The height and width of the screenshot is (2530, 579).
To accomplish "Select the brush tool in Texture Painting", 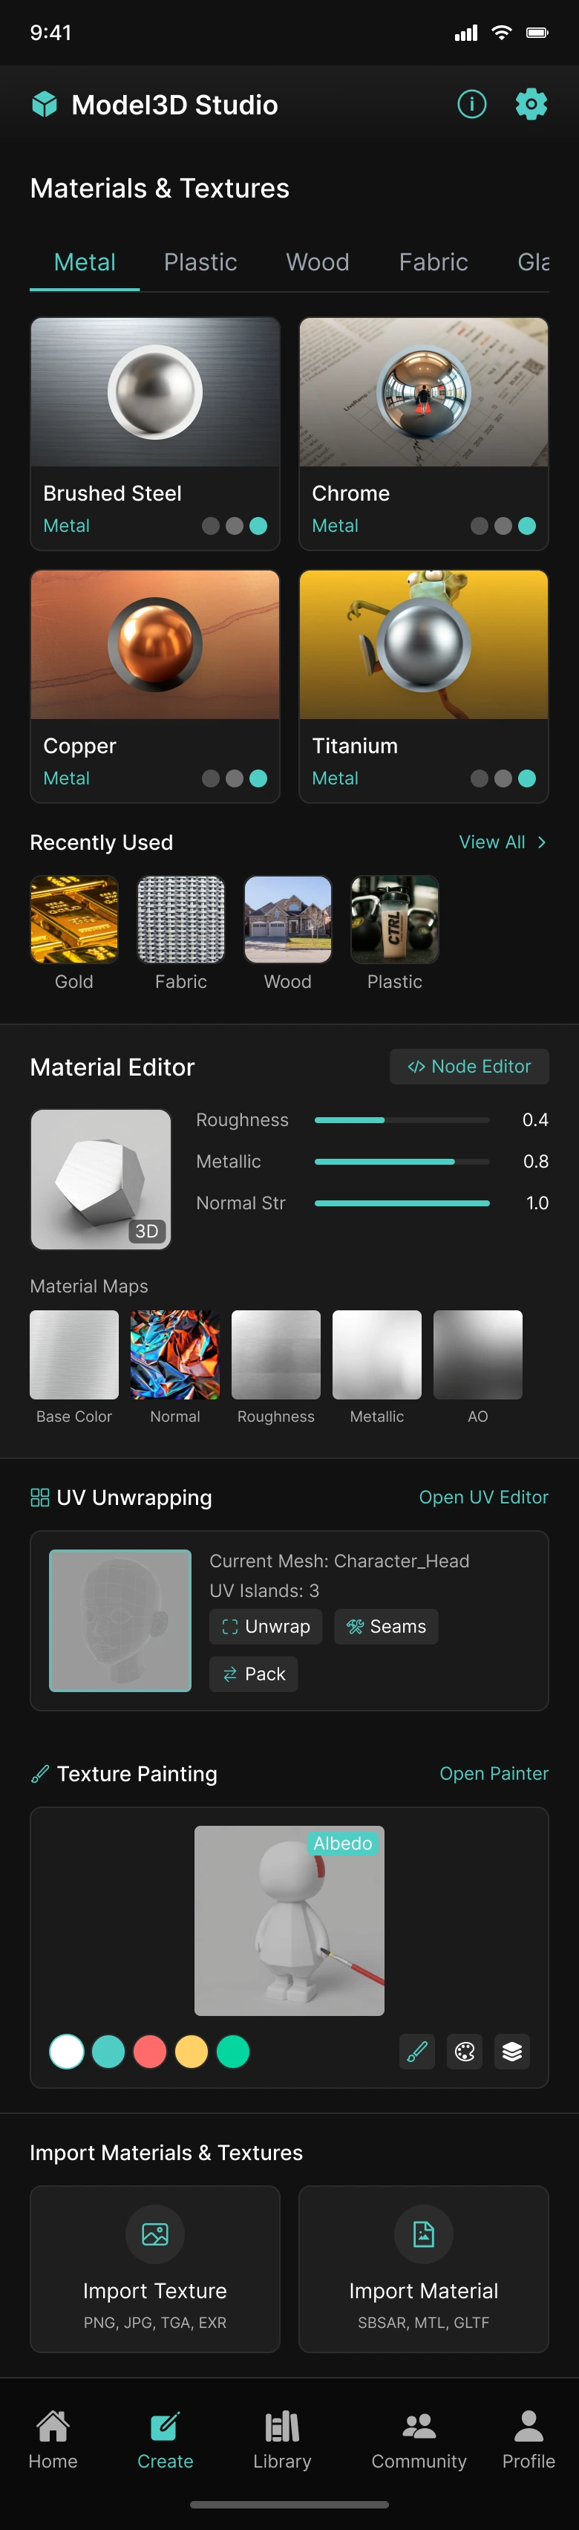I will pos(417,2051).
